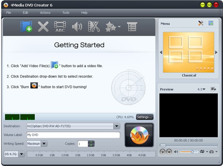Screen dimensions: 223x166
Task: Click the chapter list toolbar icon
Action: [132, 27]
